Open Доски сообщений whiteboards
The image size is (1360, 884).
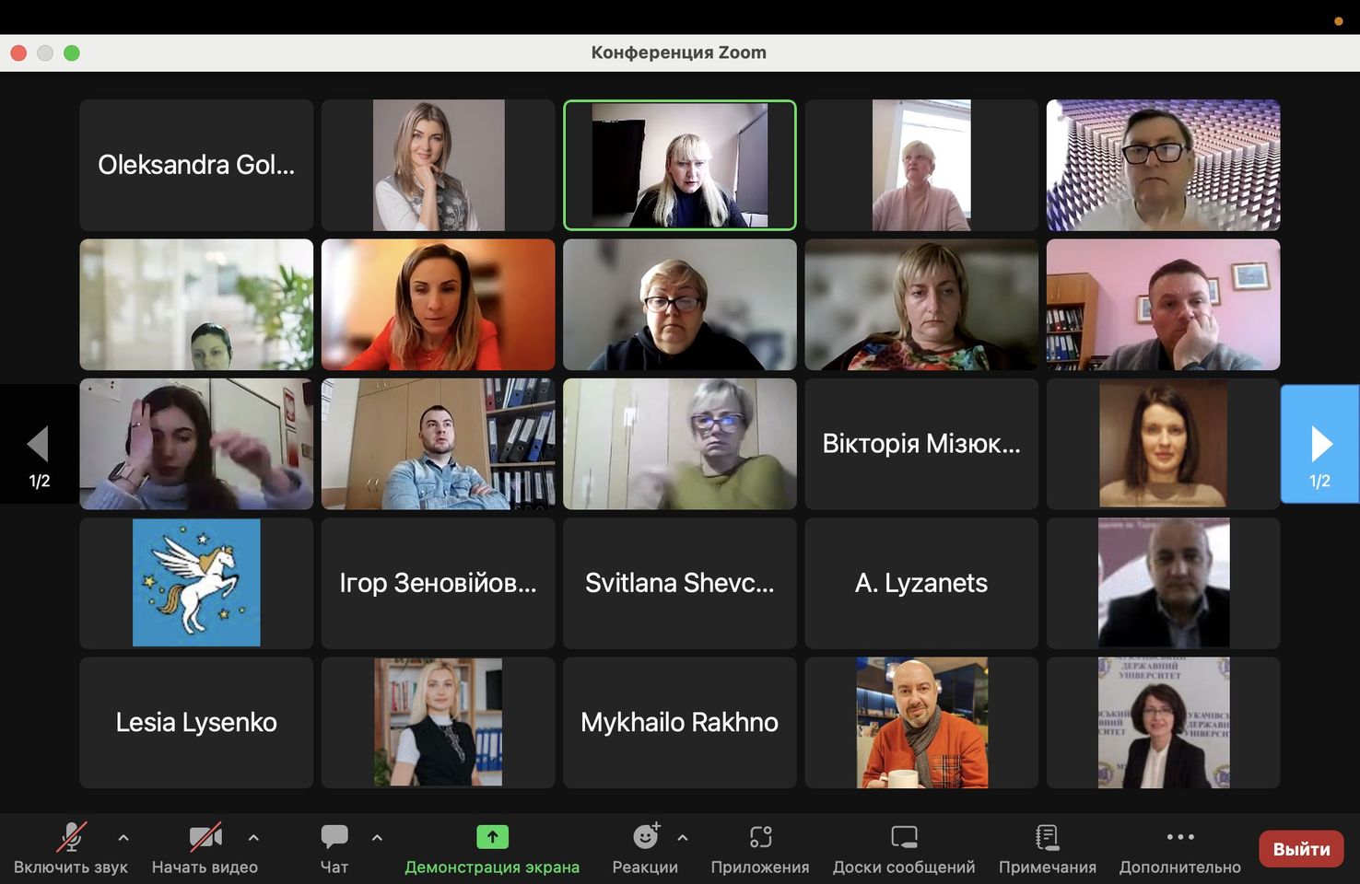904,837
